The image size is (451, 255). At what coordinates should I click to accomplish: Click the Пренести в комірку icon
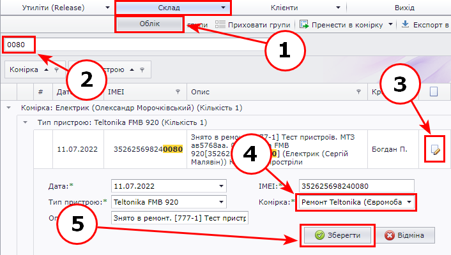click(303, 25)
